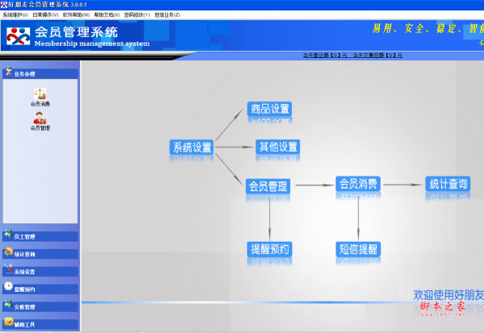Click the 会员管理 flowchart button
This screenshot has width=484, height=333.
(268, 186)
